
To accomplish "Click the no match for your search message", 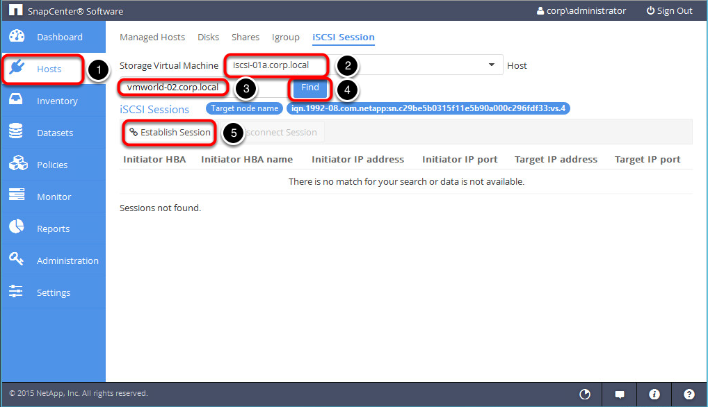I will tap(406, 182).
